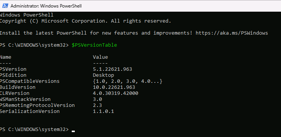Click the PSRemotingProtocolVersion property name
The width and height of the screenshot is (281, 137).
point(37,105)
